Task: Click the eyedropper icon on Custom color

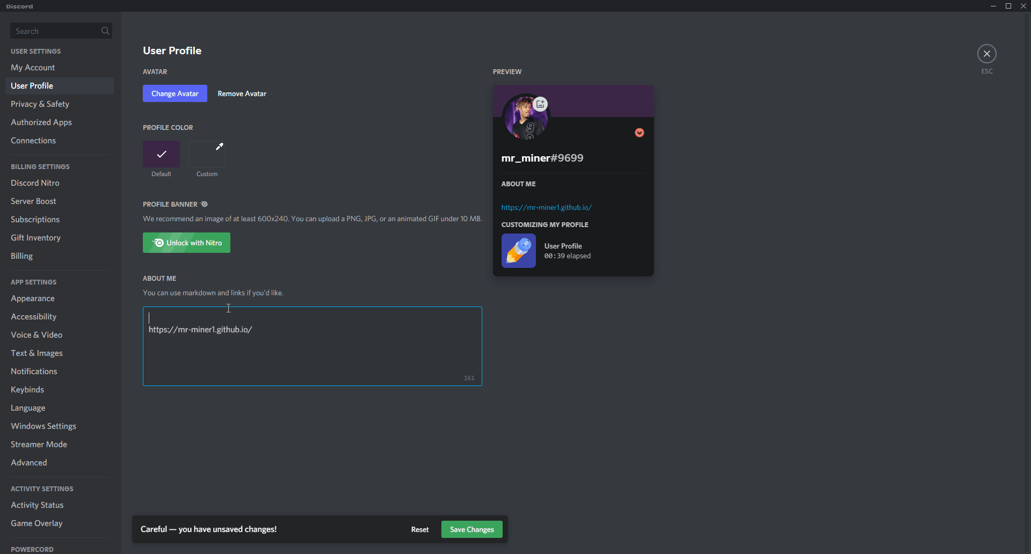Action: coord(219,147)
